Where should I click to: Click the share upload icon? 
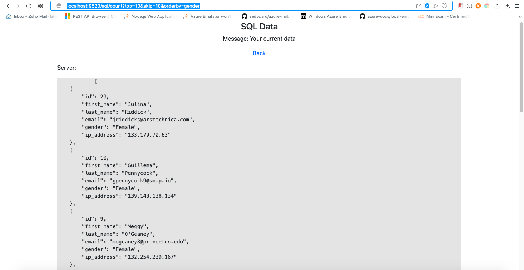pyautogui.click(x=497, y=6)
